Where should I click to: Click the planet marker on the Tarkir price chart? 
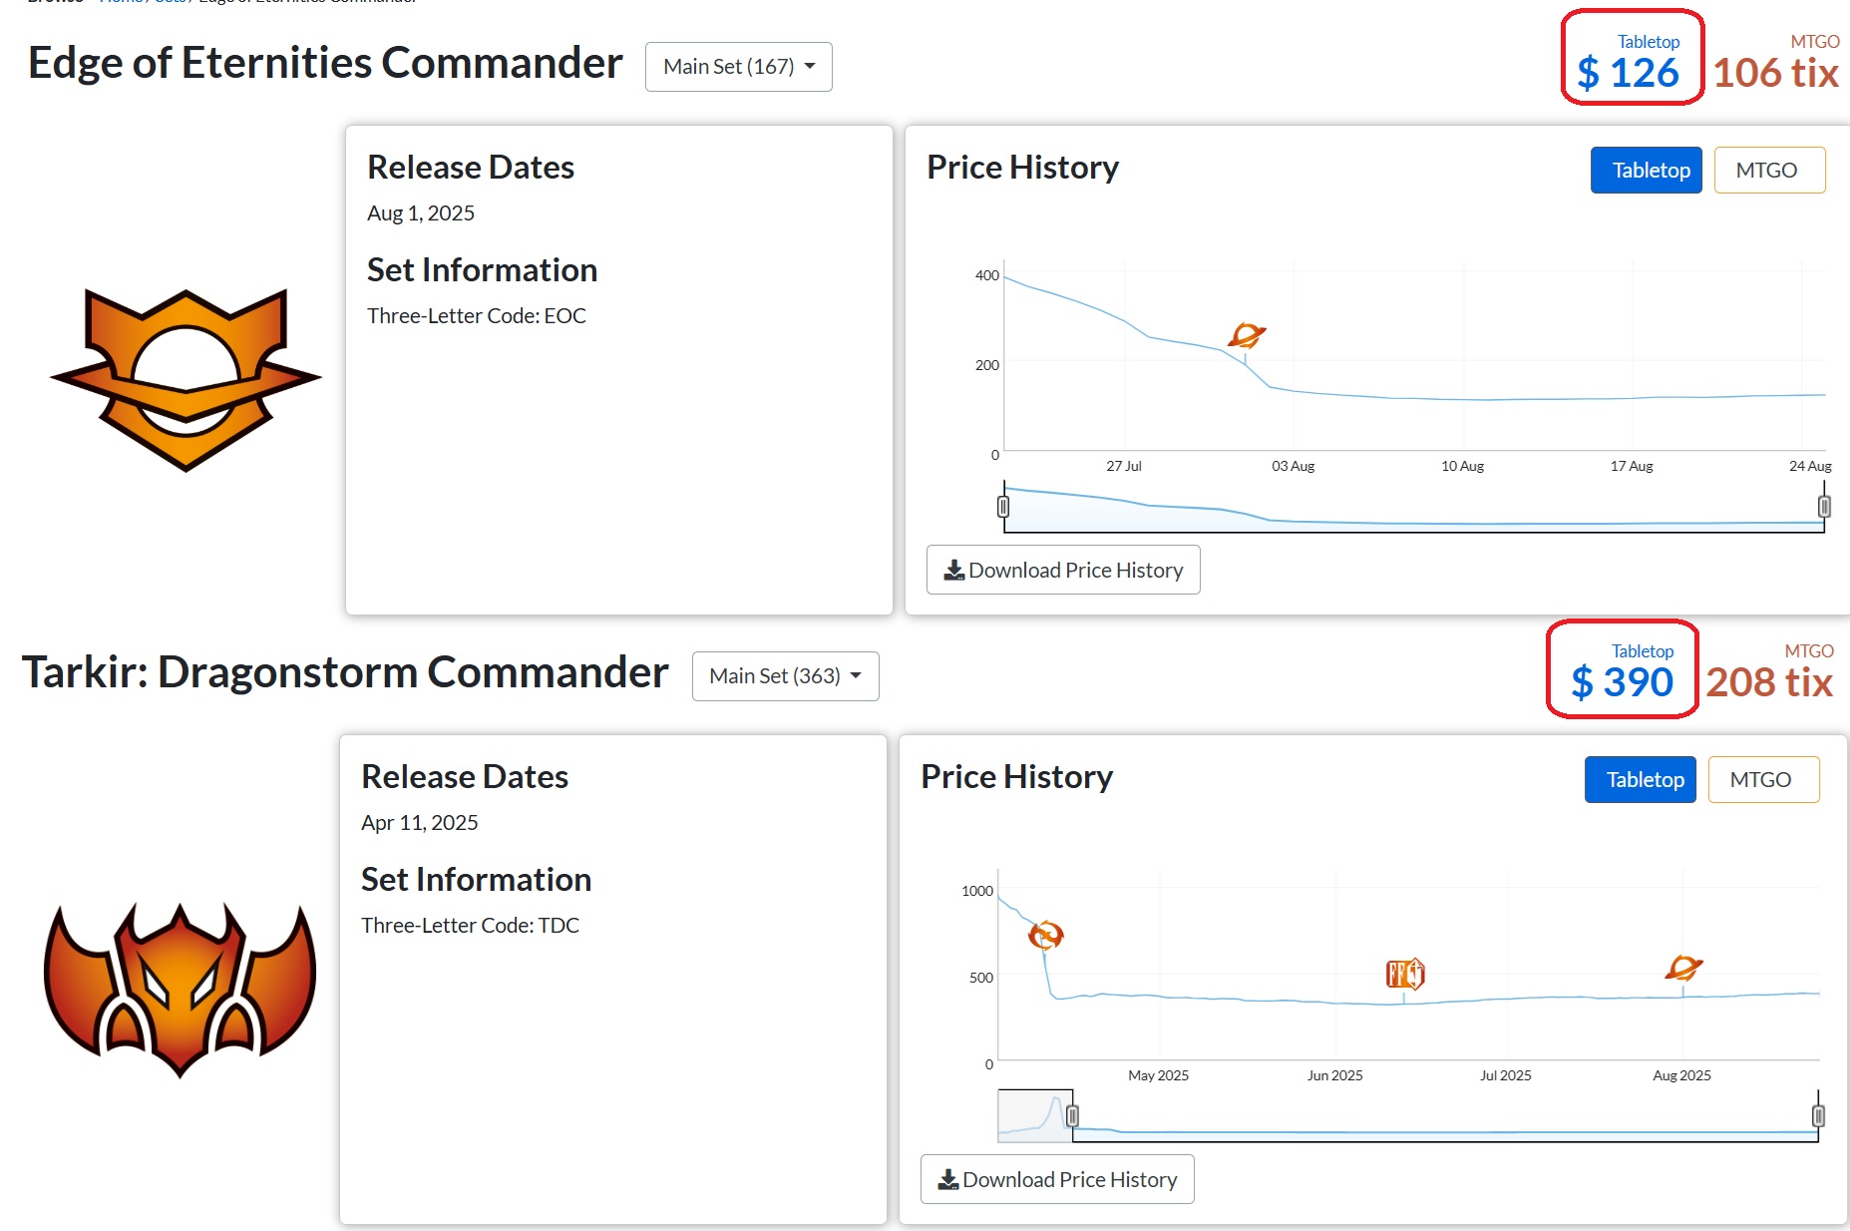click(x=1683, y=967)
